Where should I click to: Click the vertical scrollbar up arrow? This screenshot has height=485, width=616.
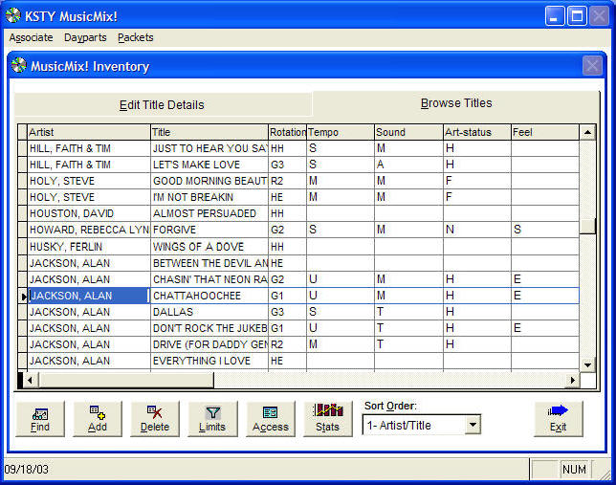coord(587,132)
